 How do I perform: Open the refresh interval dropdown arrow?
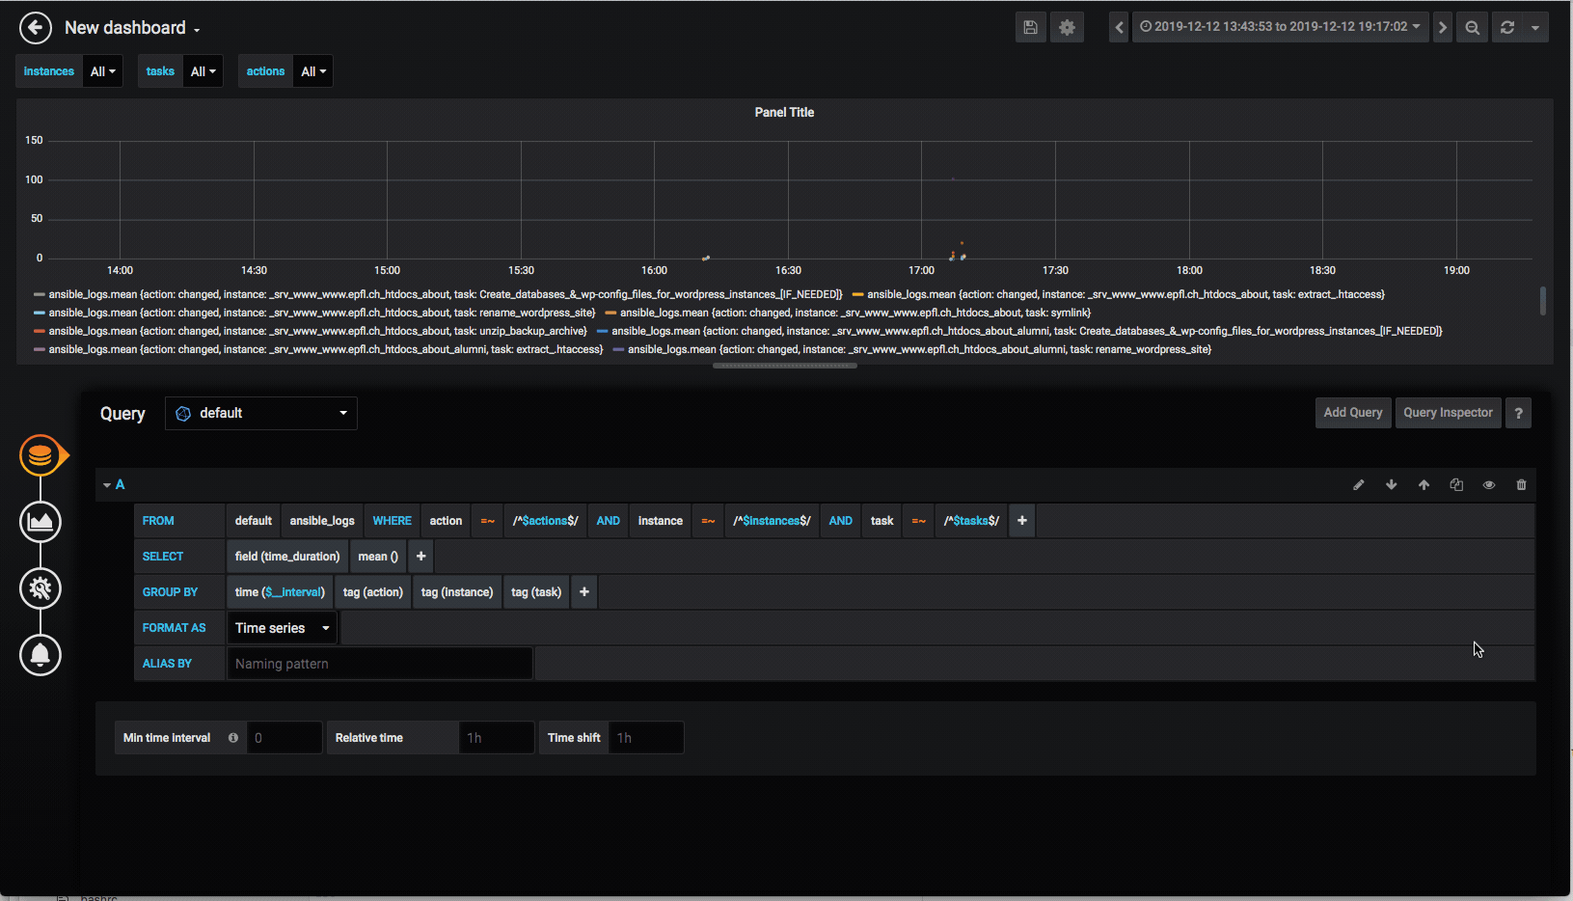click(1534, 27)
